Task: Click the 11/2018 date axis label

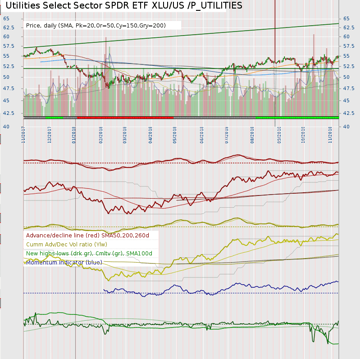Action: [x=330, y=135]
